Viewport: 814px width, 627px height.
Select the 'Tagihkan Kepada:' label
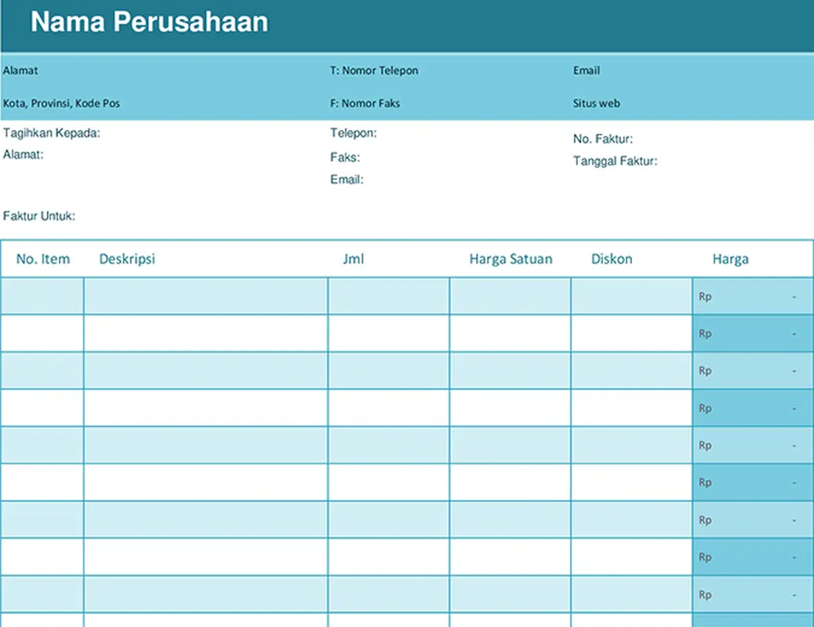point(52,133)
